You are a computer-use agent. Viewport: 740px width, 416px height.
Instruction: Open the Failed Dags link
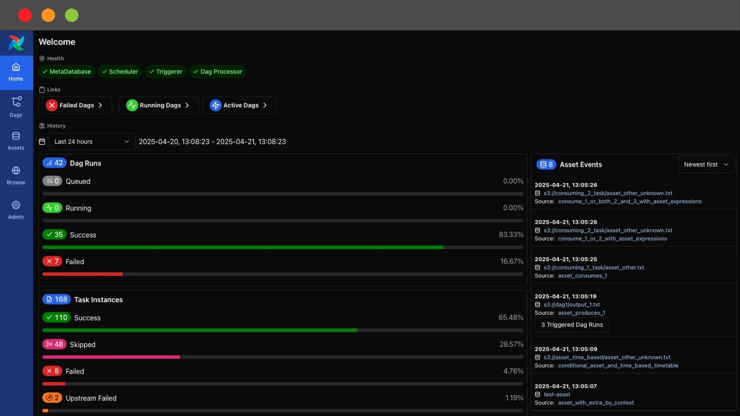[x=75, y=105]
